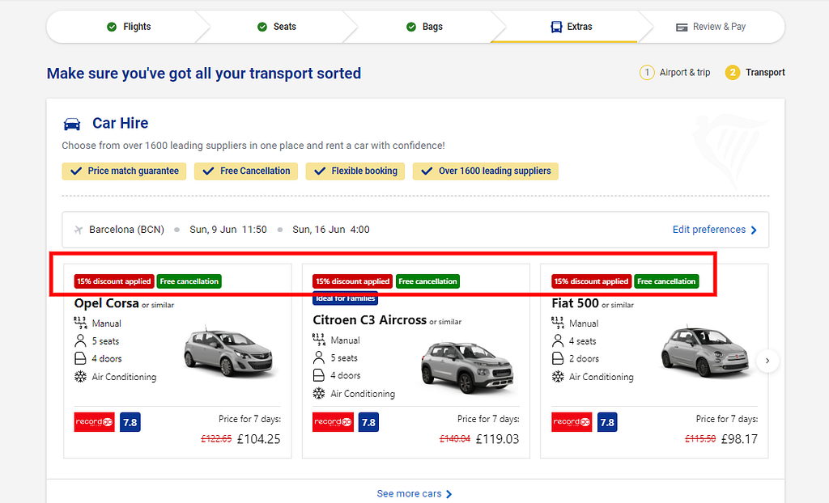The height and width of the screenshot is (503, 829).
Task: Click the Flexible booking badge
Action: tap(355, 171)
